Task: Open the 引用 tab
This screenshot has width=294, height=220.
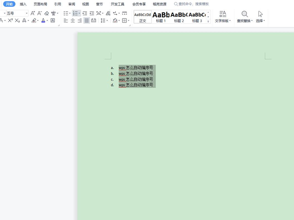Action: [57, 4]
